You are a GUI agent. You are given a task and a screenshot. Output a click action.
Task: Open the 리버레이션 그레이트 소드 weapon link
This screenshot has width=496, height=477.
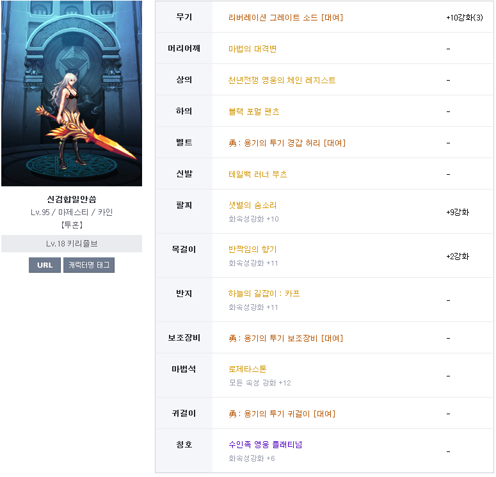(x=285, y=17)
